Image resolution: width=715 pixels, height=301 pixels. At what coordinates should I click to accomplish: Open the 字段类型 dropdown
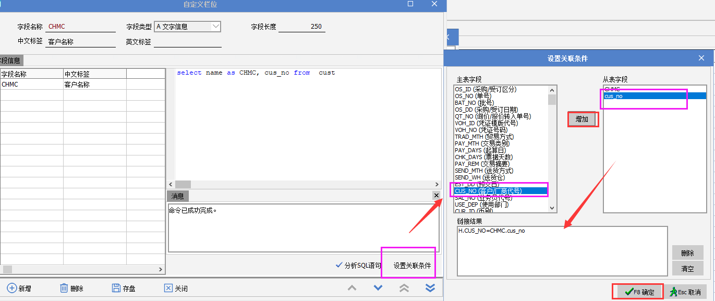tap(215, 27)
